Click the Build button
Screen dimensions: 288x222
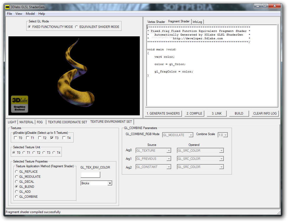tap(239, 114)
